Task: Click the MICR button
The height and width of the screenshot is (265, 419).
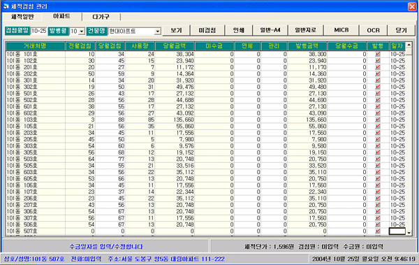Action: 341,30
